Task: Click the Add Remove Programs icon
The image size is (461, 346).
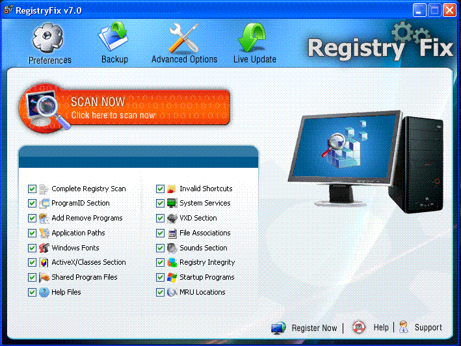Action: pos(44,218)
